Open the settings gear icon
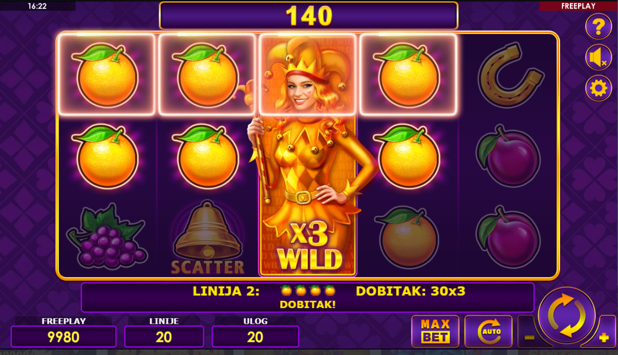 tap(598, 88)
